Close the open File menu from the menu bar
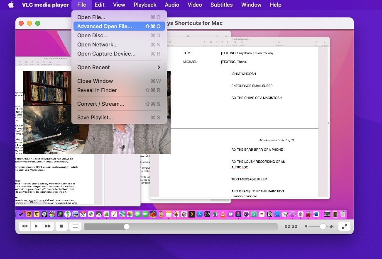382x259 pixels. click(82, 5)
